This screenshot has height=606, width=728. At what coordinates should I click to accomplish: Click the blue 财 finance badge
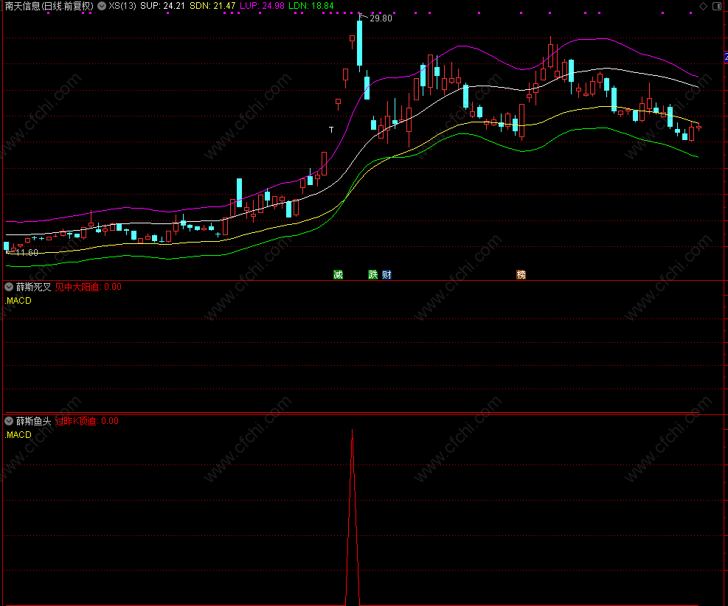point(386,275)
